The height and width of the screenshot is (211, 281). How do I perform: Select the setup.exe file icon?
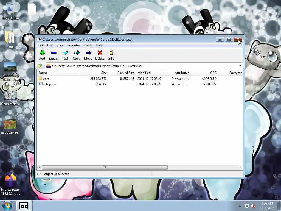[x=40, y=84]
